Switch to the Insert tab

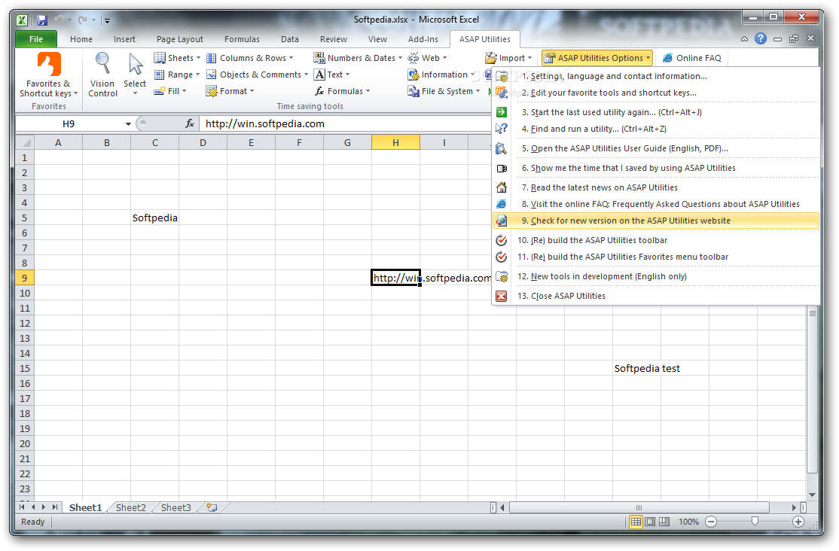point(124,39)
